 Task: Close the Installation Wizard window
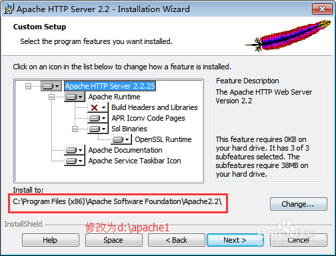click(x=322, y=9)
